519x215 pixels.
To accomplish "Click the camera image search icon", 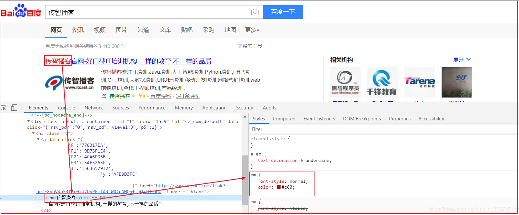I will click(255, 12).
